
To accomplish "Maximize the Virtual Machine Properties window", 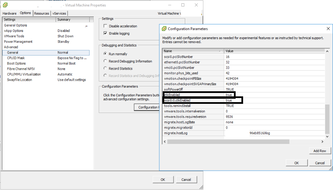I will (x=183, y=5).
